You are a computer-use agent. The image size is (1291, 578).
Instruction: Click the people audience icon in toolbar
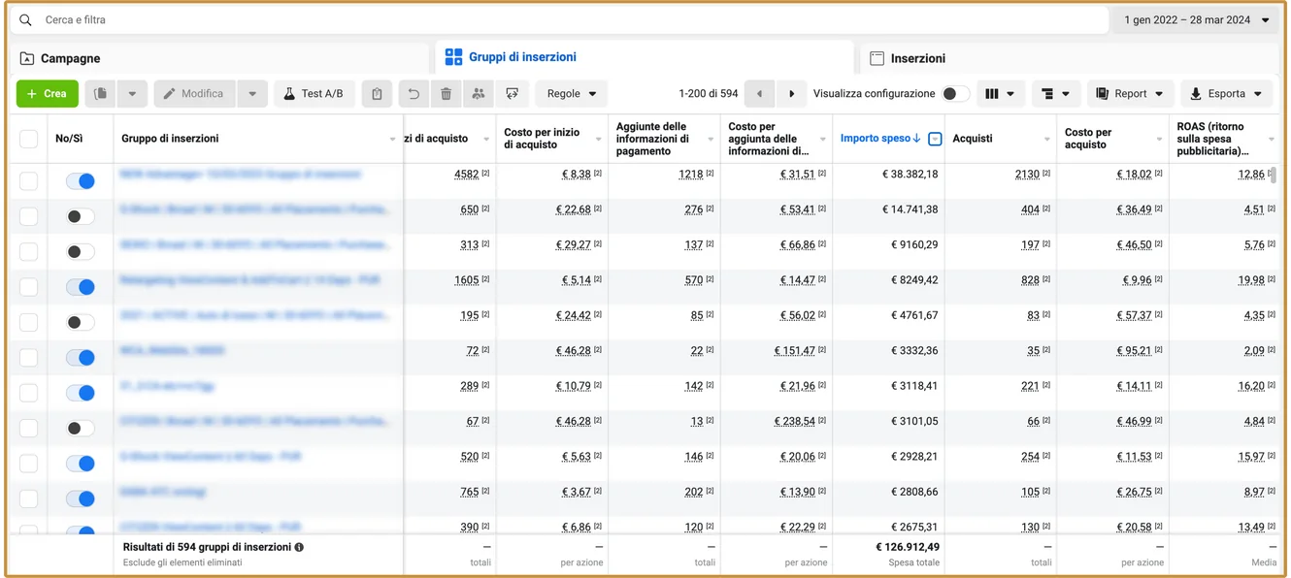tap(478, 94)
